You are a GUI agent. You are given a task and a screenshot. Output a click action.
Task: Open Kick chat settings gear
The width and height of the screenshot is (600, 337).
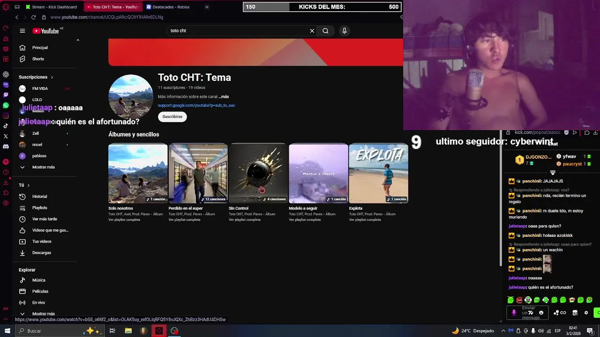tap(586, 313)
